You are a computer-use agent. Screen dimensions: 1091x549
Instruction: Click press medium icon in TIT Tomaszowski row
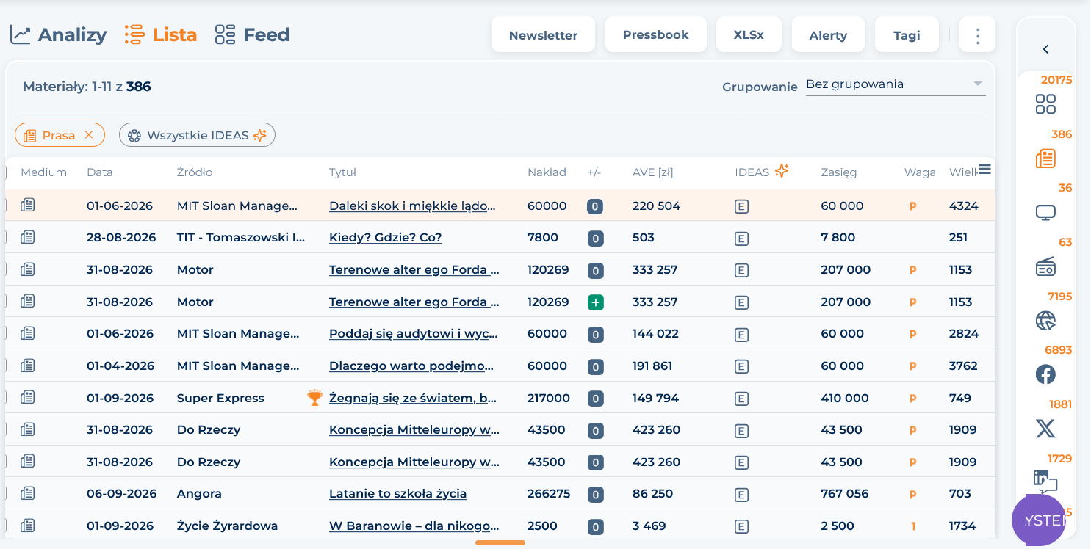28,238
